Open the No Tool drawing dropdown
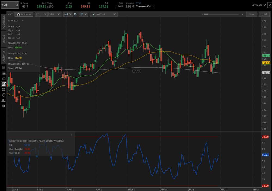 [x=104, y=14]
